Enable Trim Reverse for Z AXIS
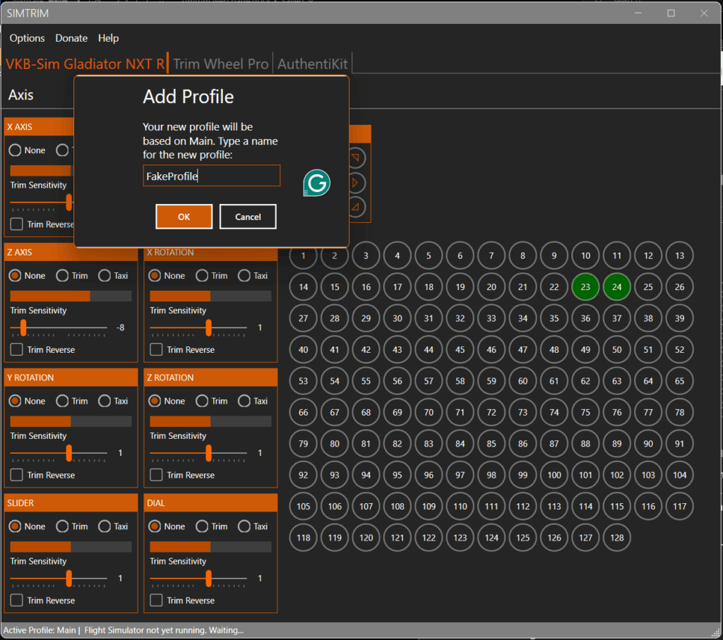 click(16, 349)
